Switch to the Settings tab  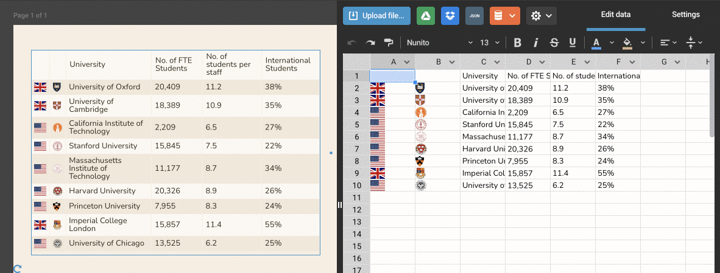(x=685, y=15)
